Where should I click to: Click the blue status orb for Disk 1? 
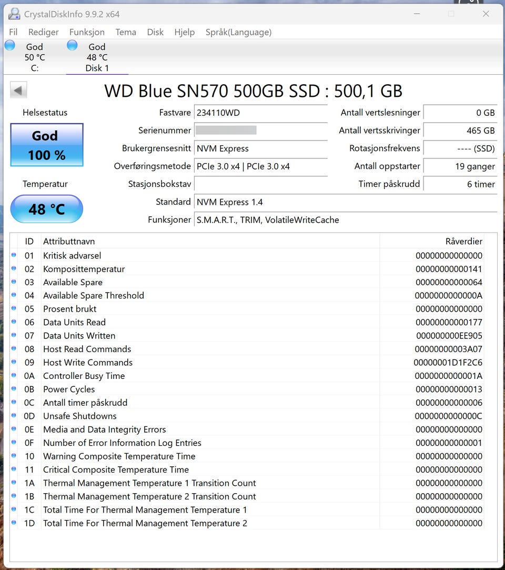tap(72, 45)
